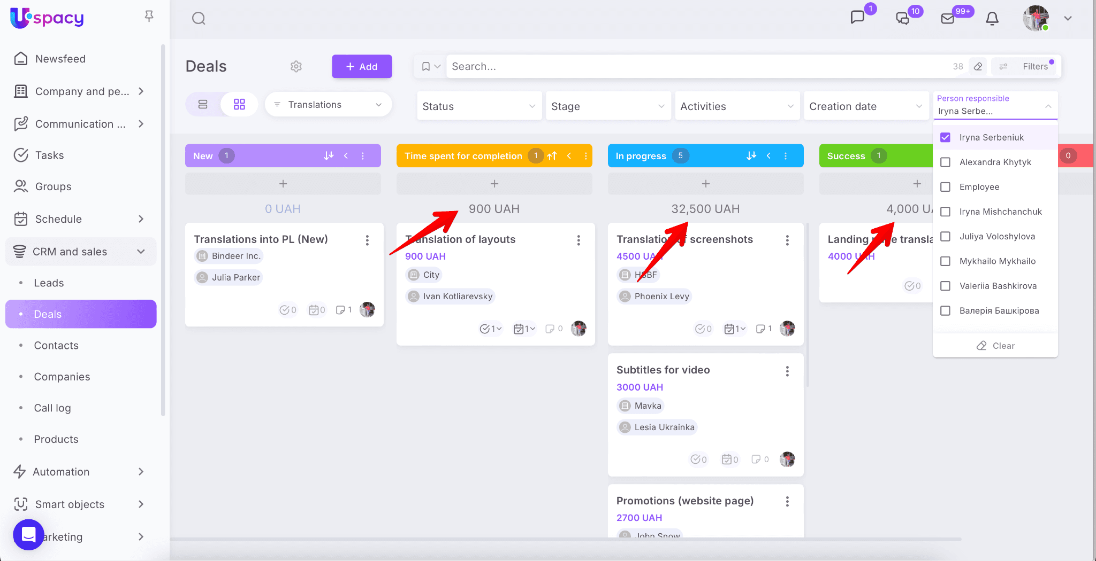Open the New column options menu
The height and width of the screenshot is (561, 1096).
(363, 155)
